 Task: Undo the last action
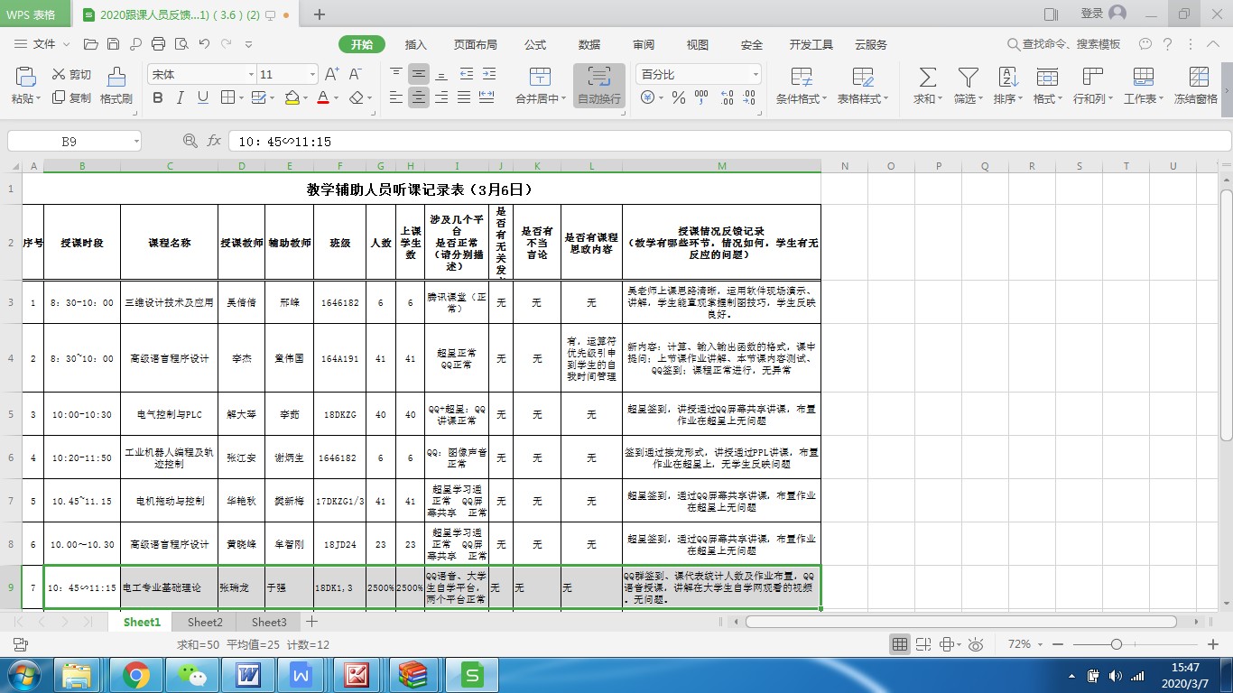pyautogui.click(x=204, y=44)
